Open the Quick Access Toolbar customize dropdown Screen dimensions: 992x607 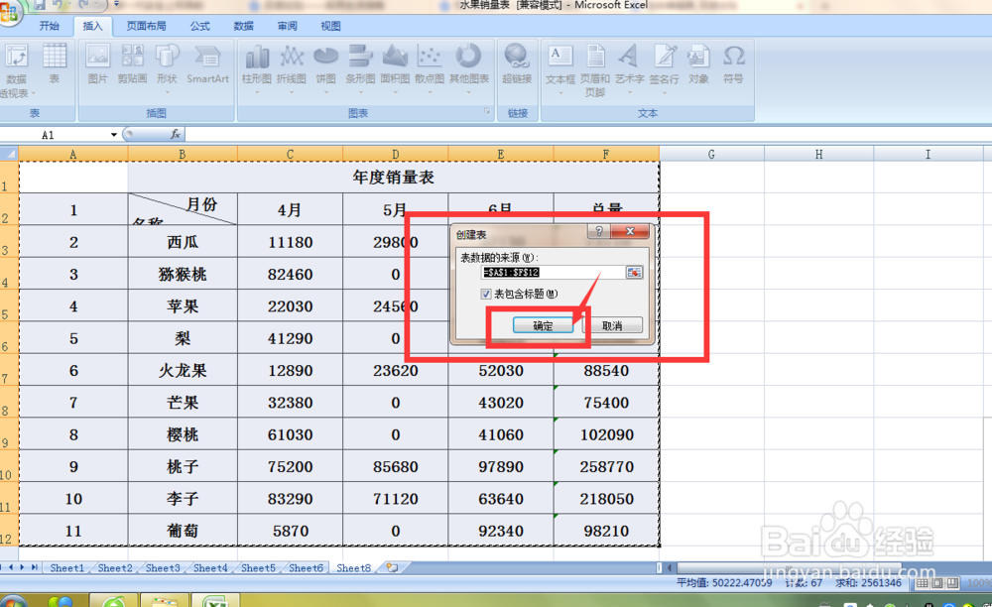coord(116,5)
